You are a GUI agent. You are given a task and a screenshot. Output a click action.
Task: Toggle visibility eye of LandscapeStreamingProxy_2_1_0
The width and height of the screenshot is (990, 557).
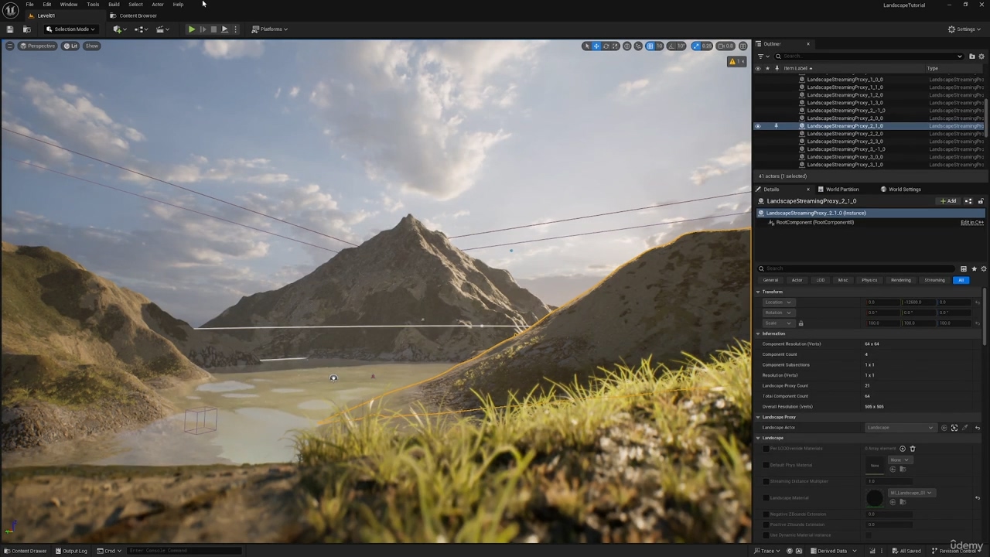758,126
